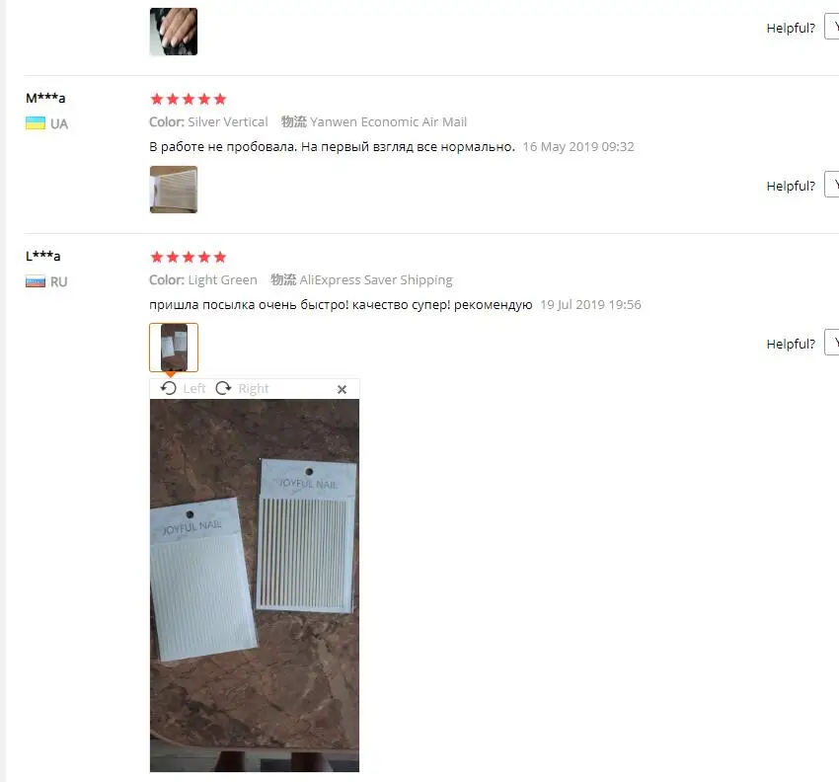Click the five-star rating on M***a's review
The width and height of the screenshot is (839, 782).
[189, 99]
